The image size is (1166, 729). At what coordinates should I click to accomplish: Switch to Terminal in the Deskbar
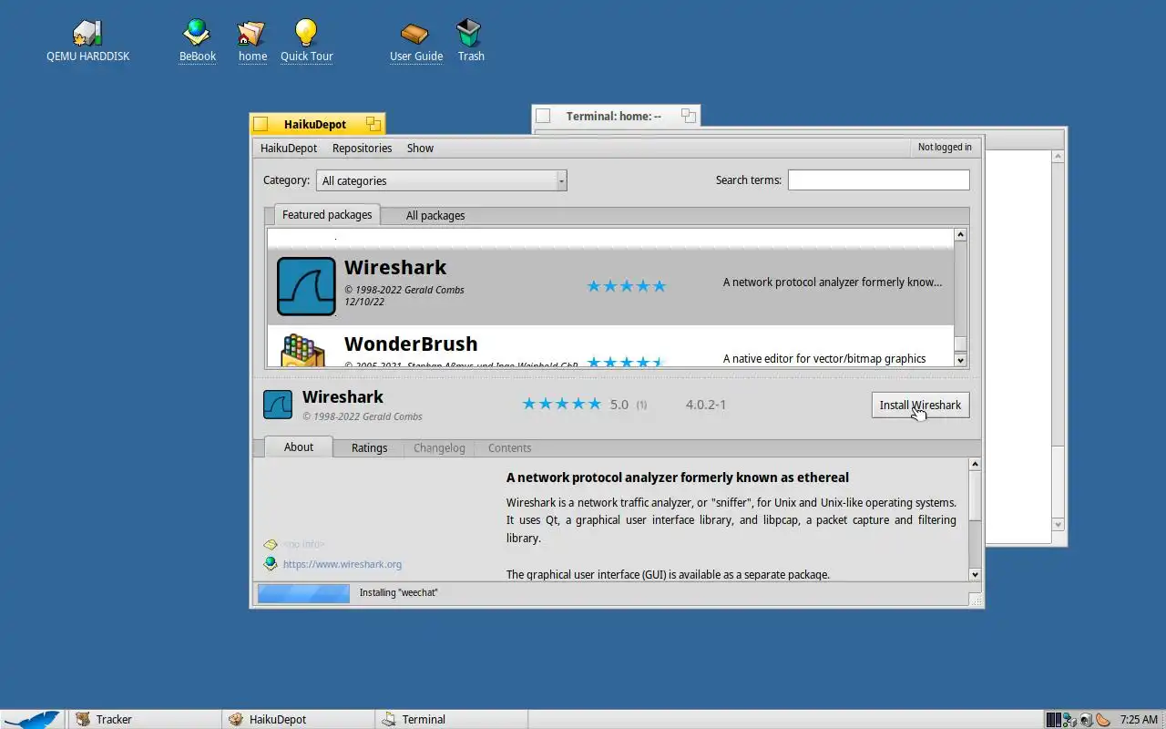(451, 719)
